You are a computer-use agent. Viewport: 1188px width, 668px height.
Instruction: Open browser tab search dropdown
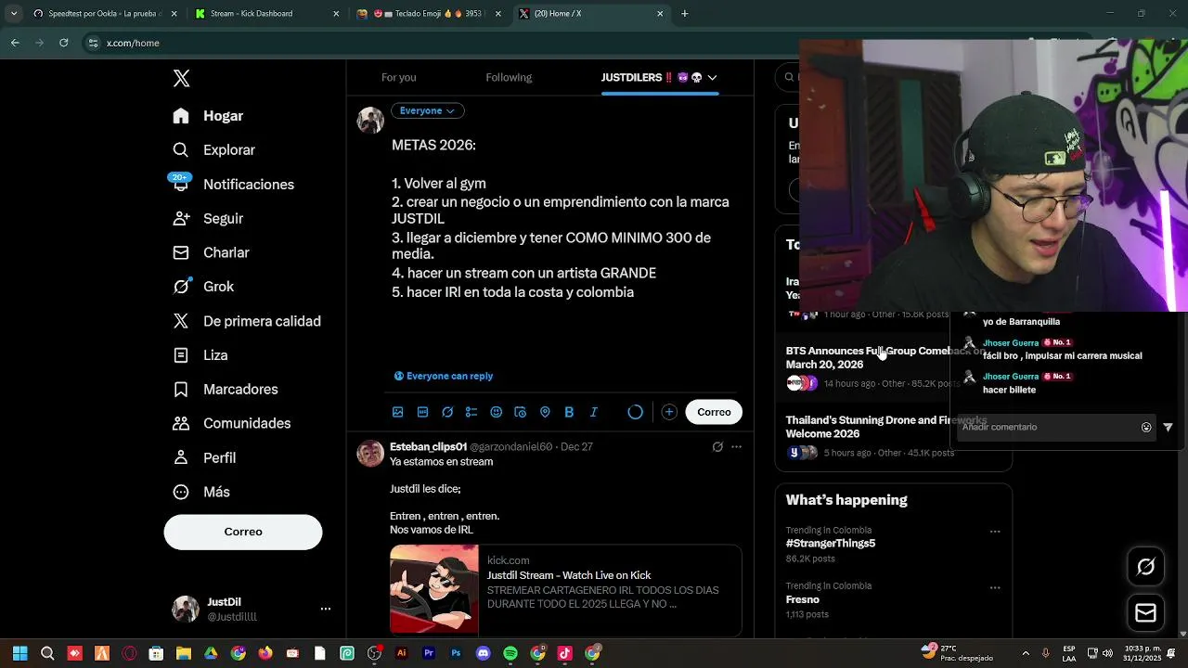pos(13,14)
